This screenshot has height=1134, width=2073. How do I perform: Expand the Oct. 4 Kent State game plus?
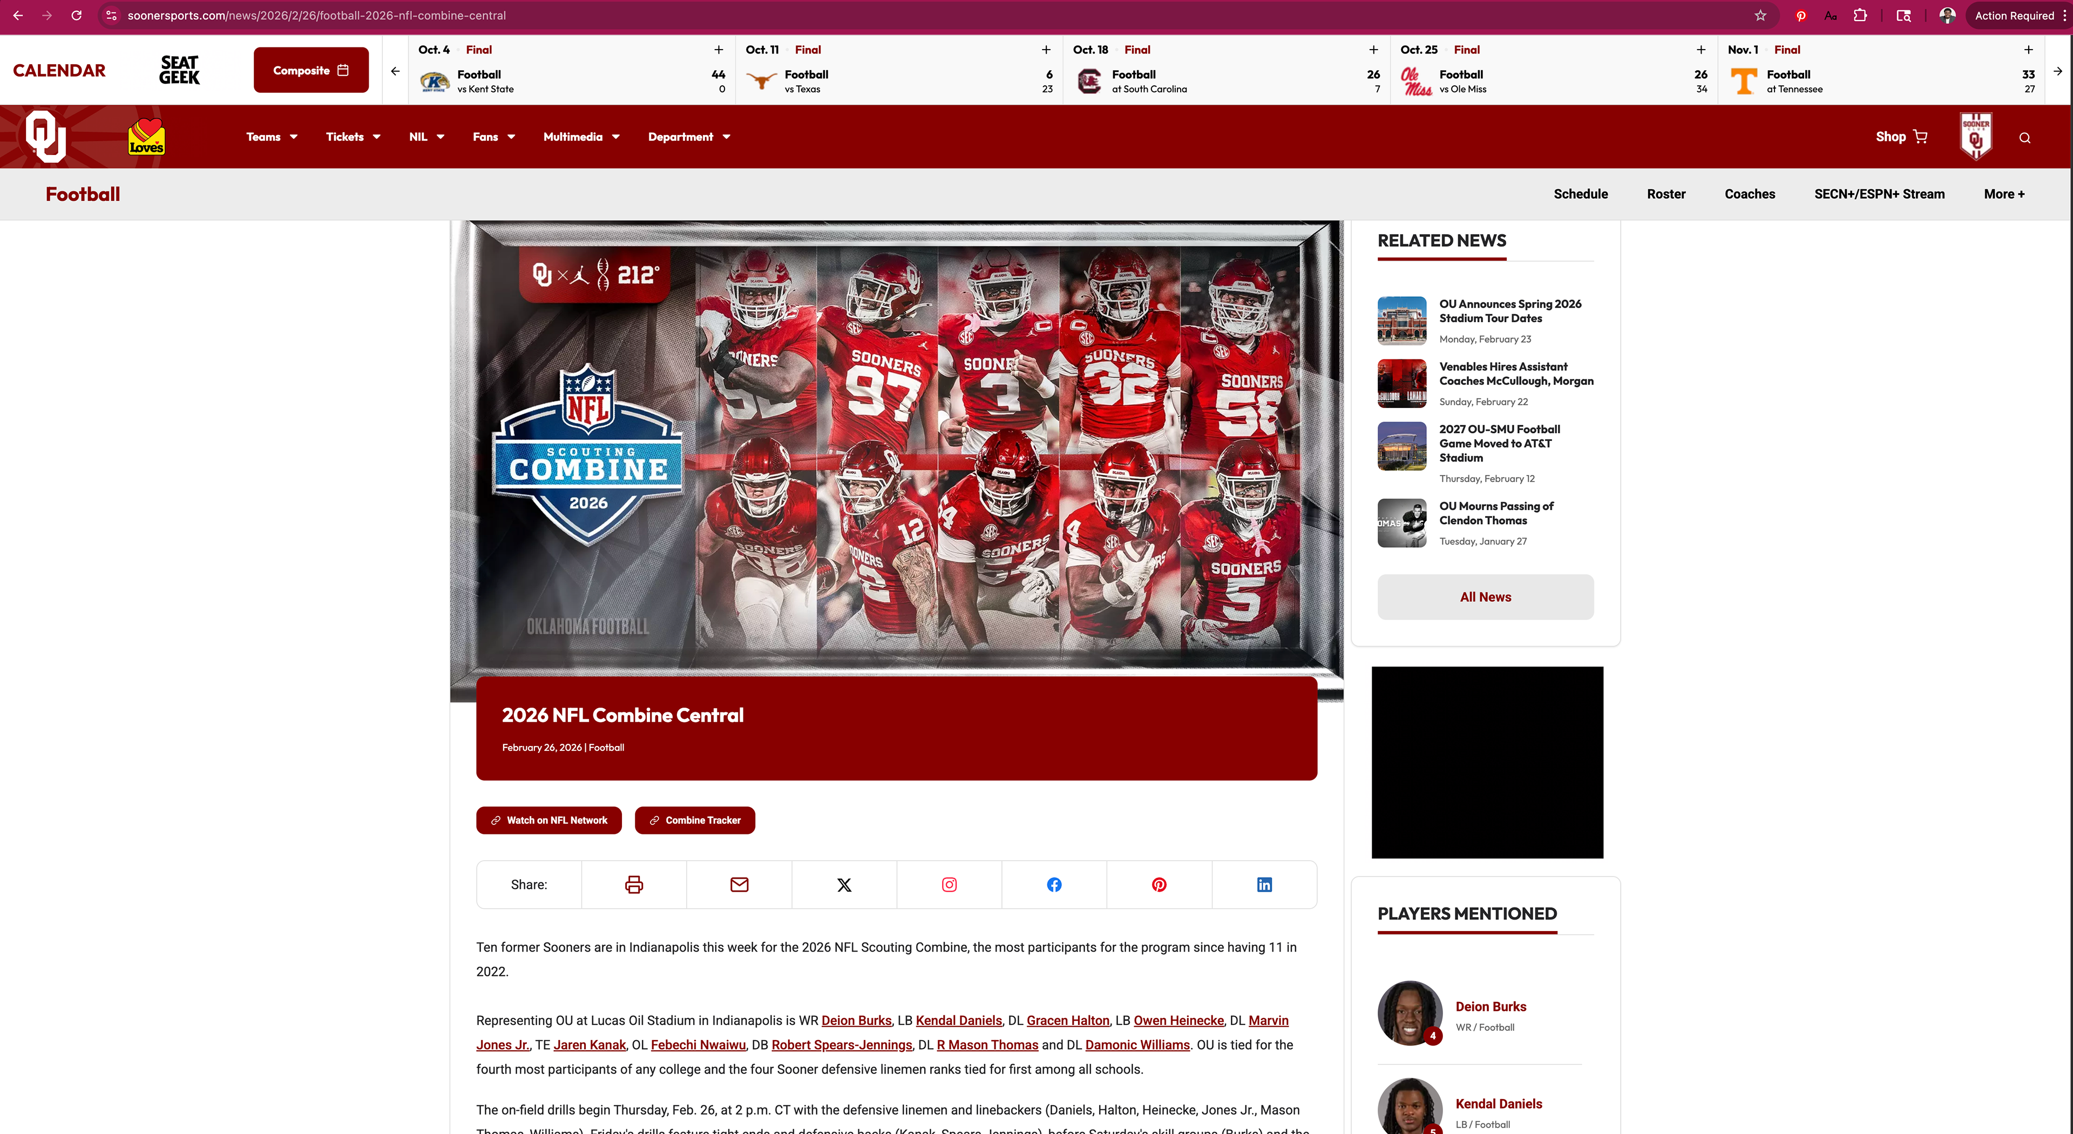(719, 50)
